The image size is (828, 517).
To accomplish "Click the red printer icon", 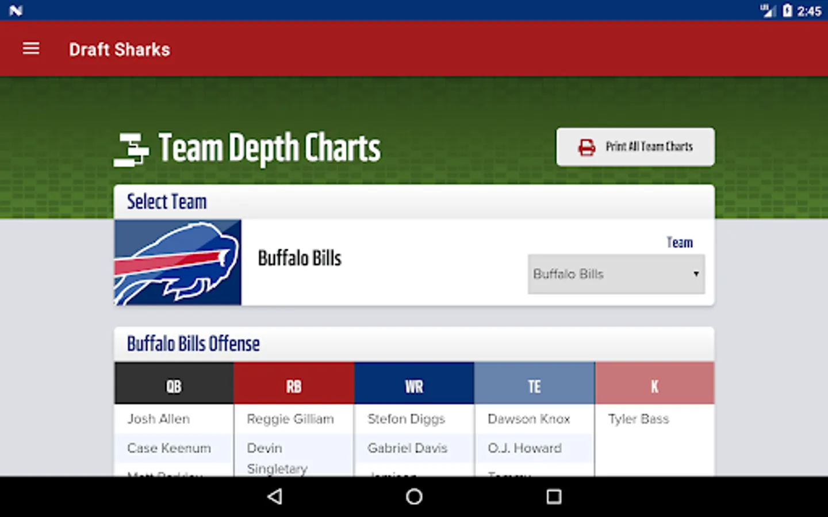I will tap(586, 148).
